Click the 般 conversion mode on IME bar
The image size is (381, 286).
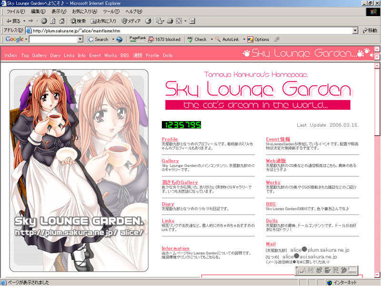311,270
